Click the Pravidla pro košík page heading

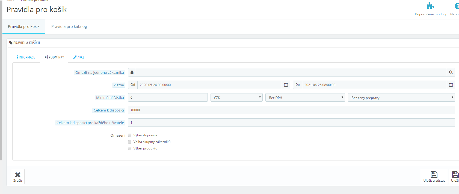click(37, 10)
